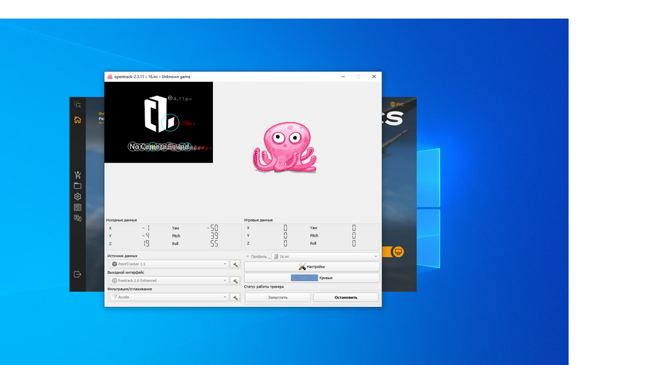Click the Исходные данные label
The image size is (651, 365).
tap(121, 220)
